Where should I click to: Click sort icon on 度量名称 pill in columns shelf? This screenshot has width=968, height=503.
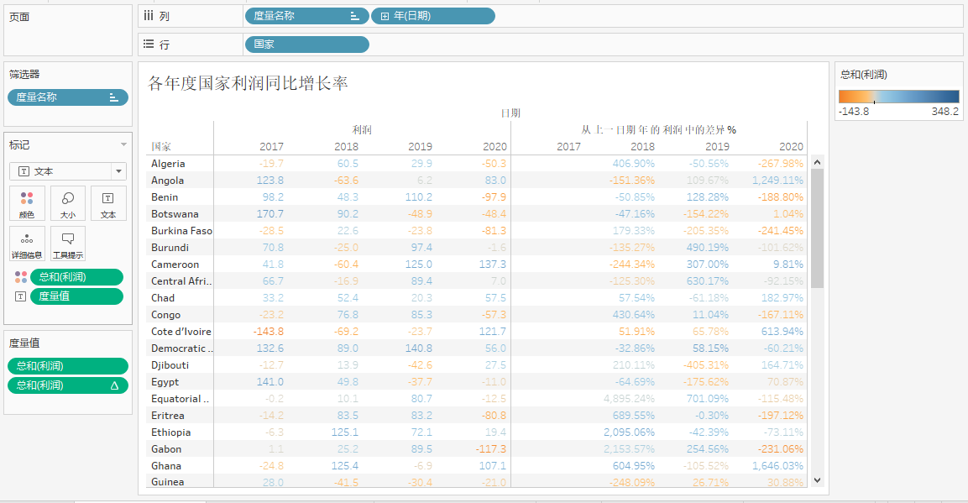tap(355, 16)
